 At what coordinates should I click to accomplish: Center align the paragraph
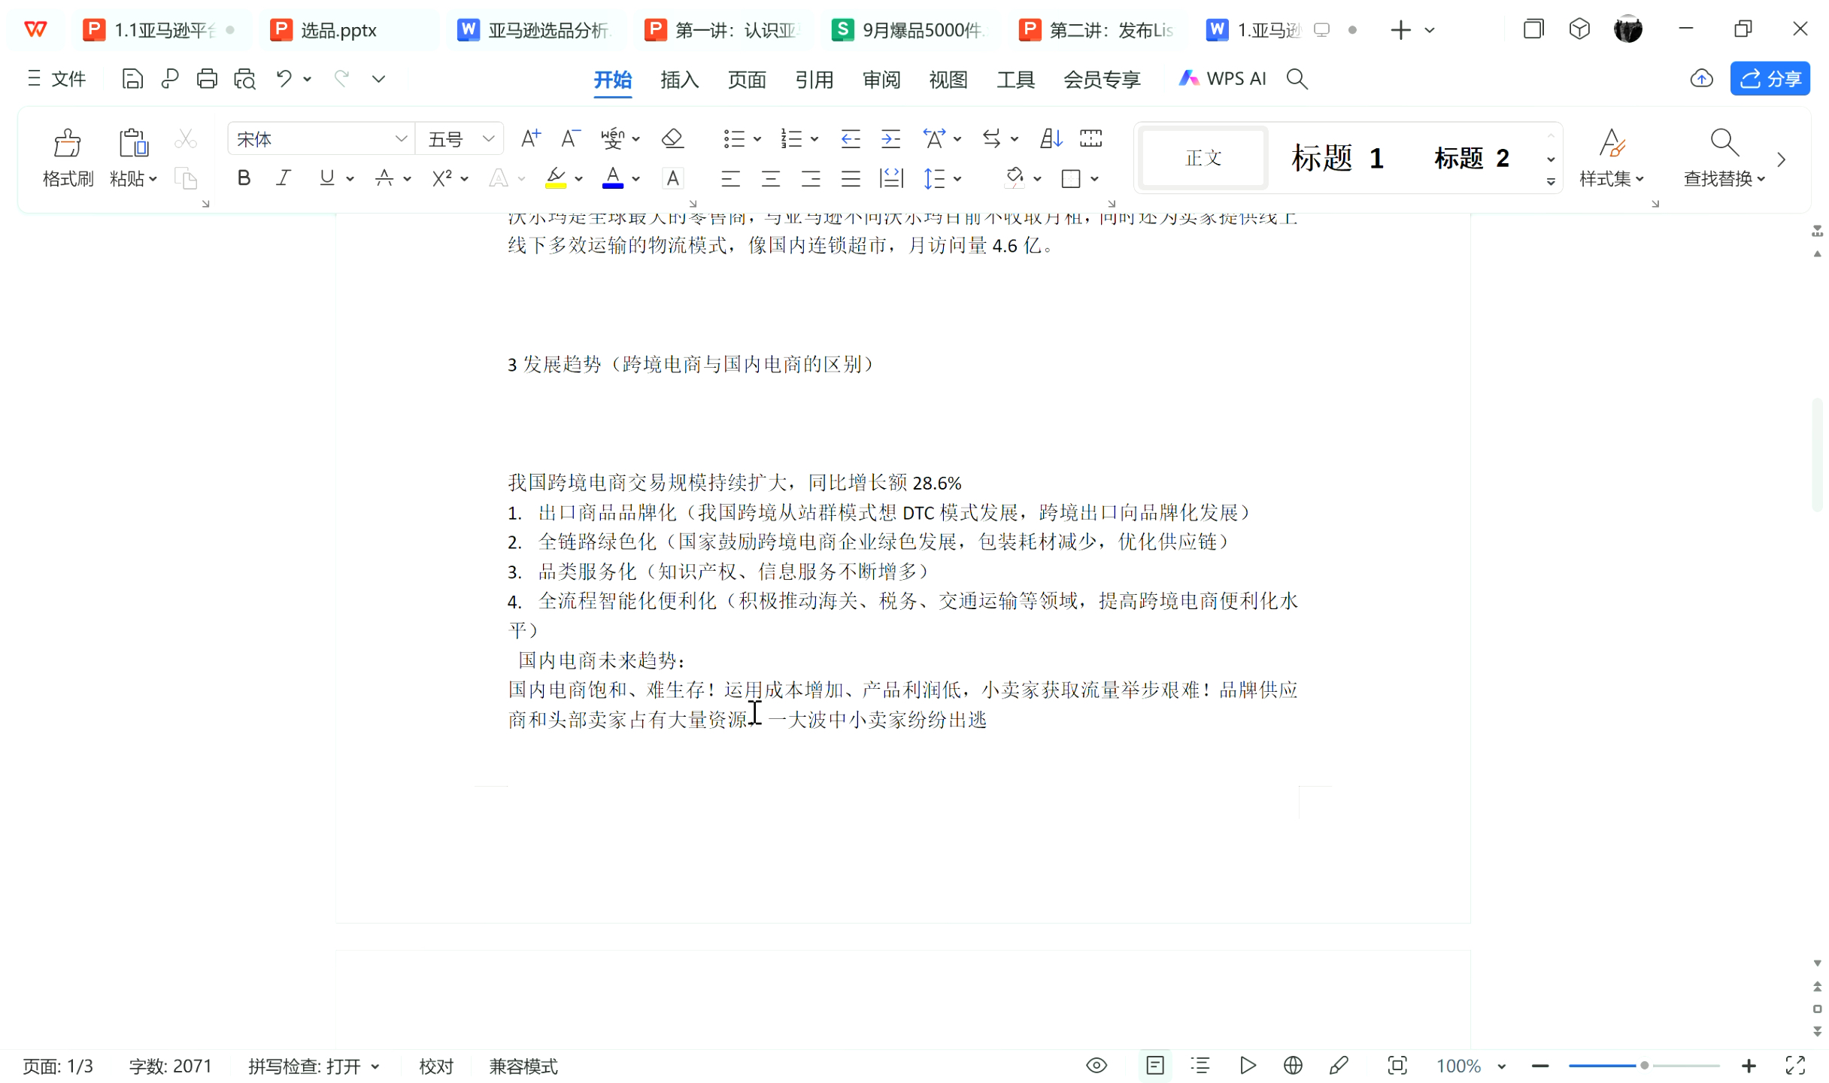tap(770, 179)
